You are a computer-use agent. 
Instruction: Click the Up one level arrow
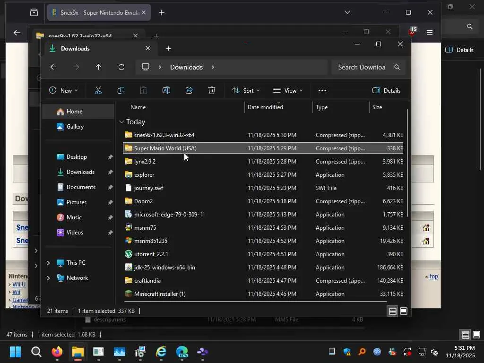(x=98, y=67)
